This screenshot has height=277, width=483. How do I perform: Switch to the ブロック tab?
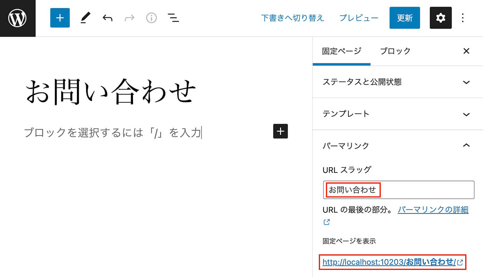point(395,51)
